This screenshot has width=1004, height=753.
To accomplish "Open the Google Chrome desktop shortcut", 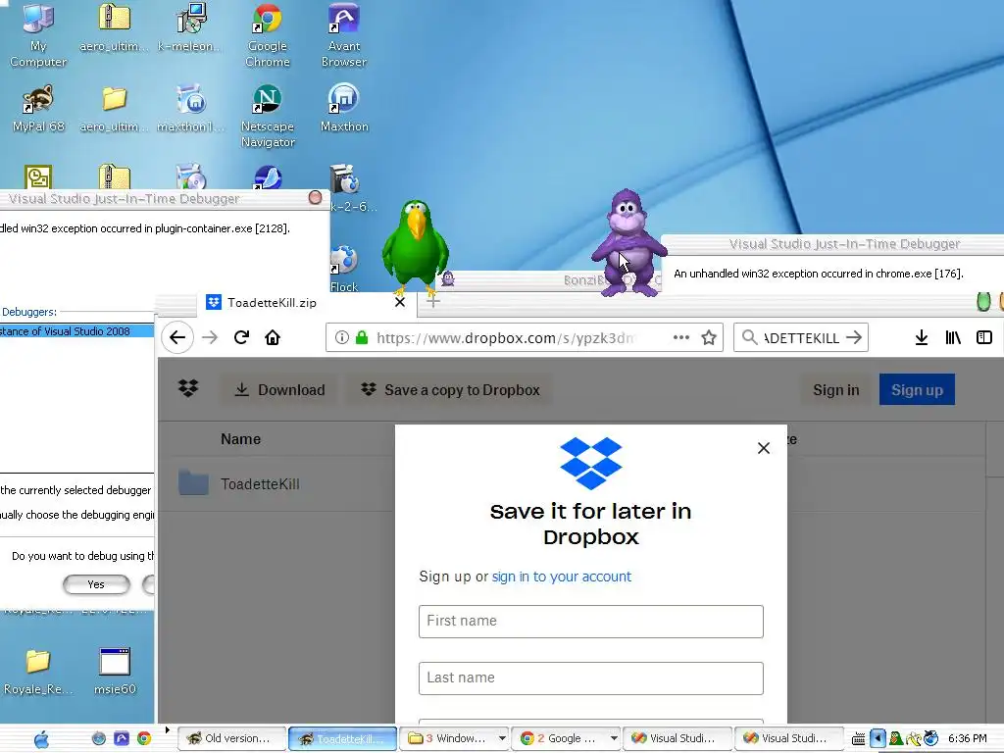I will (x=268, y=35).
